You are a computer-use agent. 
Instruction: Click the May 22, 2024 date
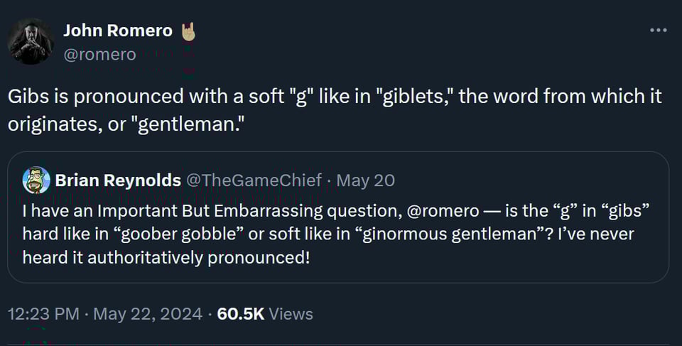(x=148, y=313)
